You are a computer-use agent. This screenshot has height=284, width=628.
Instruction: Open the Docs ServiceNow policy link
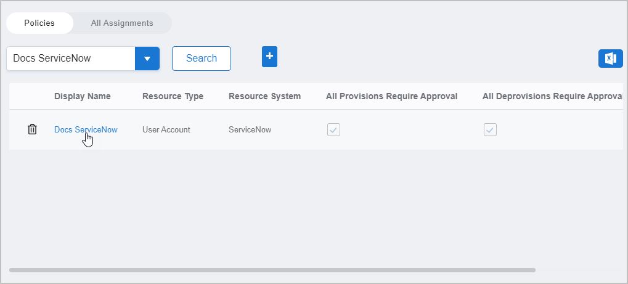(86, 129)
